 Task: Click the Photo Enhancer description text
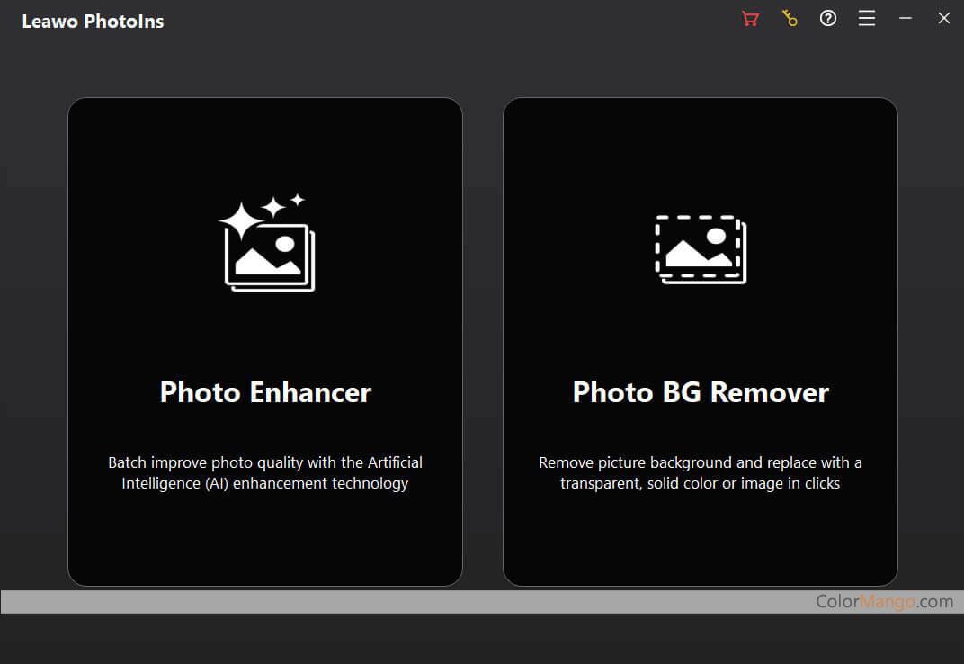(x=265, y=473)
